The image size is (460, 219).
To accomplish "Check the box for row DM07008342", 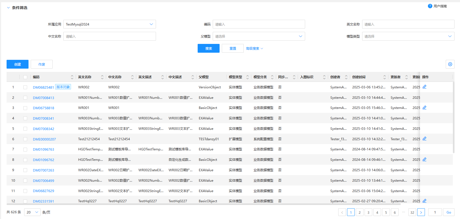I will (25, 129).
